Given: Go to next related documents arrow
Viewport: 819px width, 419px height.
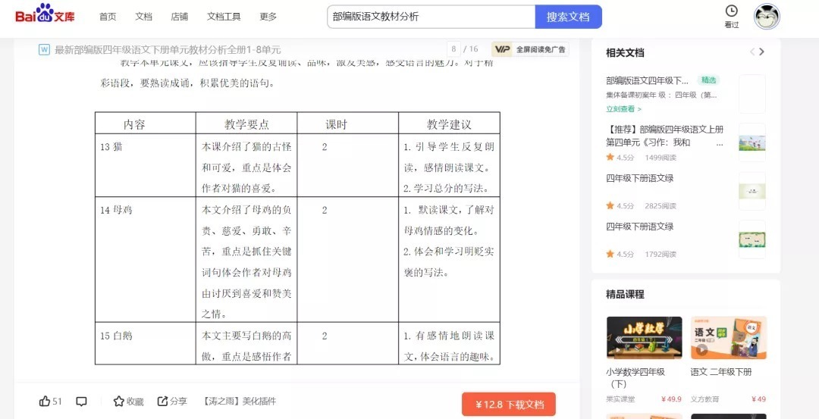Looking at the screenshot, I should point(761,52).
